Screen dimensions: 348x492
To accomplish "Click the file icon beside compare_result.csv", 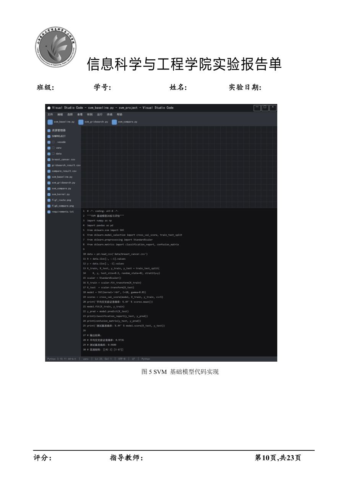I will coord(49,171).
